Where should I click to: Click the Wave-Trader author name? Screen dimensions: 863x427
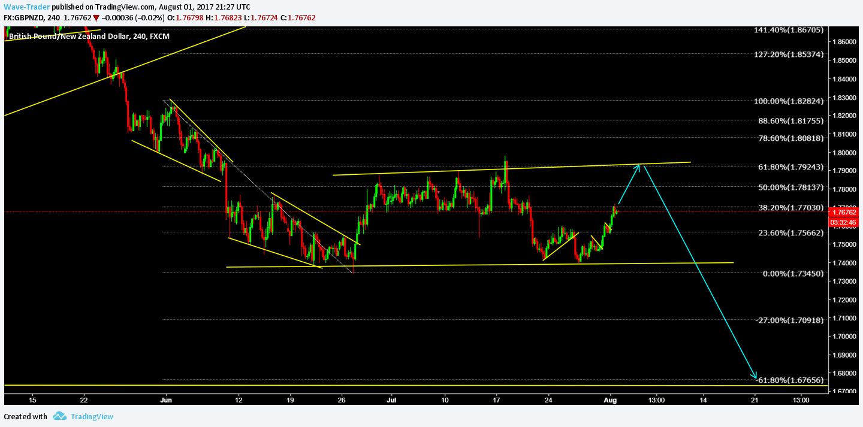[26, 7]
